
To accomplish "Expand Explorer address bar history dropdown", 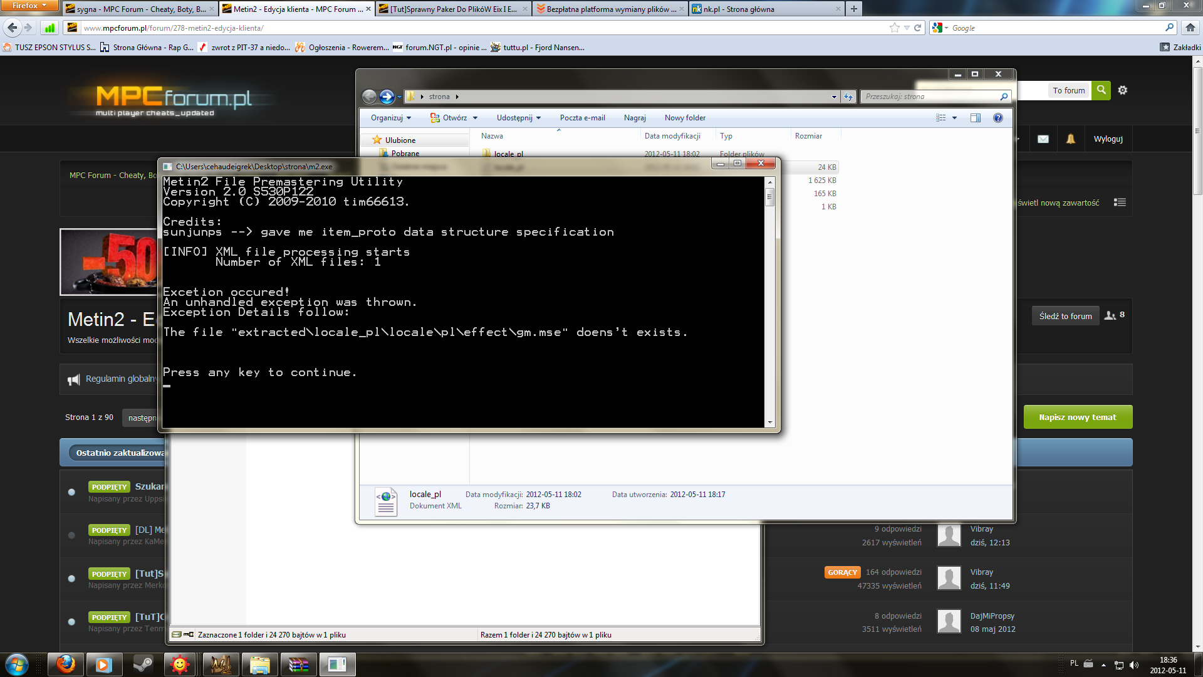I will point(834,97).
